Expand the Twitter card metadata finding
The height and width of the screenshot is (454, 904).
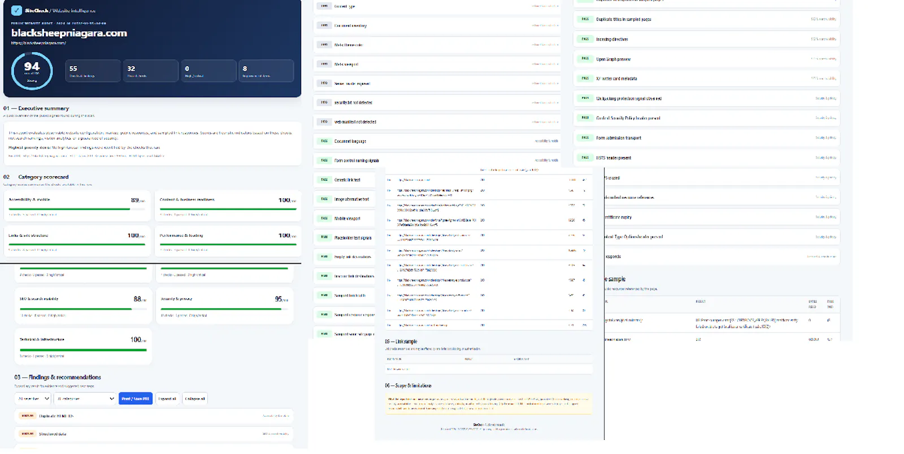coord(707,79)
